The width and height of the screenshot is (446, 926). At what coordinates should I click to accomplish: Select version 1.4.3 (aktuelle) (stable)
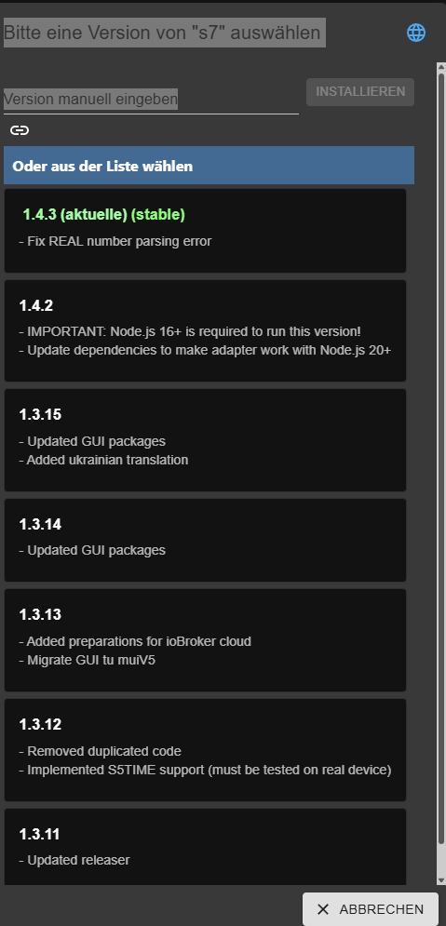coord(205,231)
